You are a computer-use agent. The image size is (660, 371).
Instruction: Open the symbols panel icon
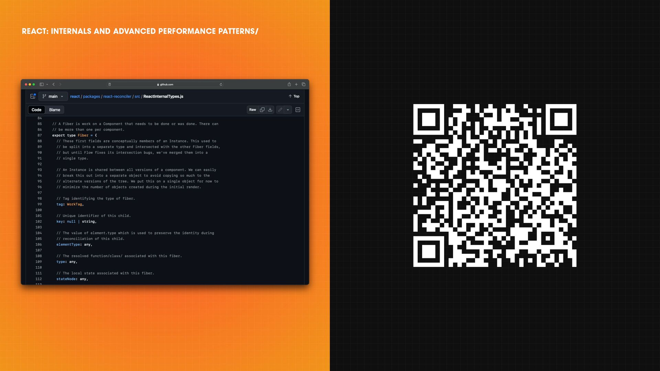coord(298,110)
